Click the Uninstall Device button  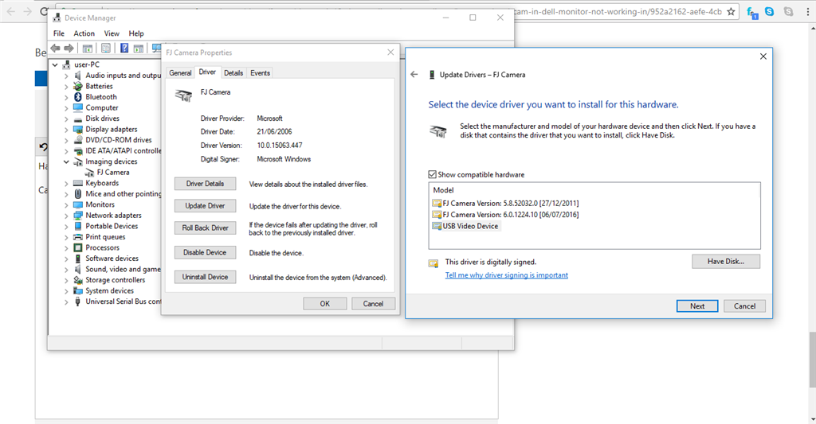click(x=205, y=277)
